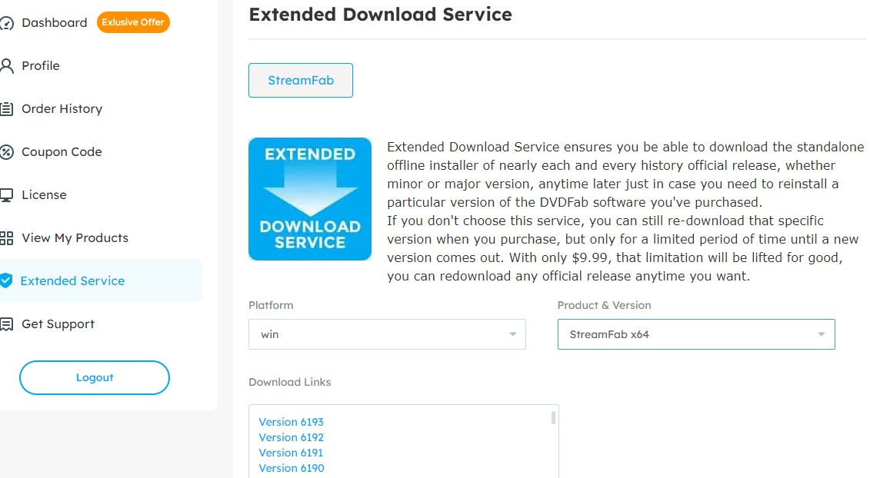The width and height of the screenshot is (870, 478).
Task: Select the StreamFab product tab
Action: point(301,81)
